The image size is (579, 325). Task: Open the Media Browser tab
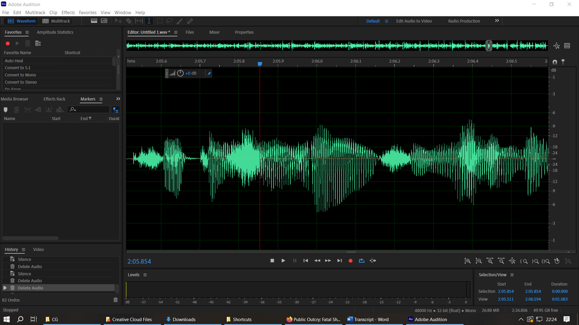(x=14, y=99)
